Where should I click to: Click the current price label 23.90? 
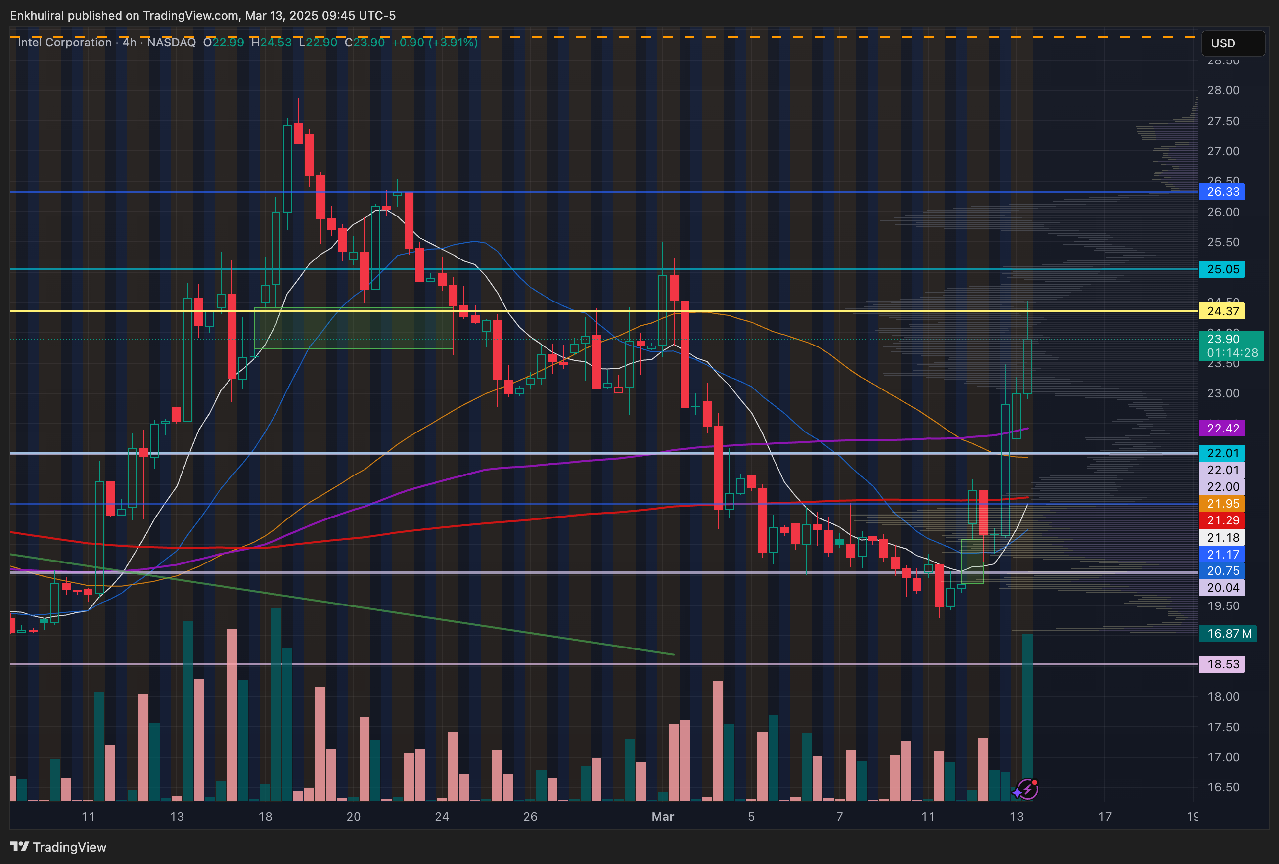1224,339
